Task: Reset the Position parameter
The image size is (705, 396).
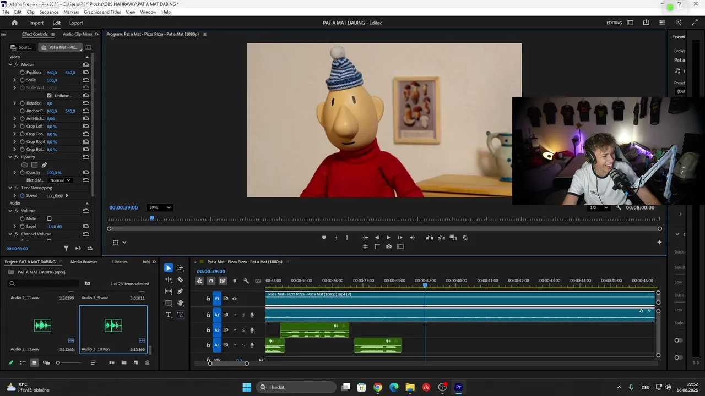Action: 86,73
